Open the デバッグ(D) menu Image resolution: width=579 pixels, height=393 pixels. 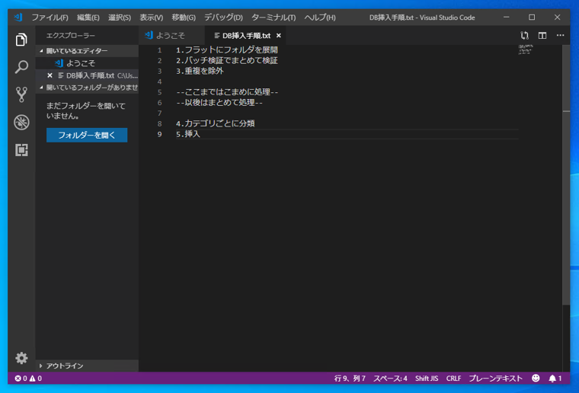tap(223, 18)
